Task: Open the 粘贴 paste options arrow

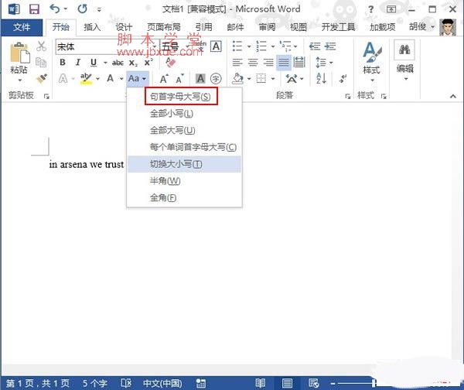Action: 19,80
